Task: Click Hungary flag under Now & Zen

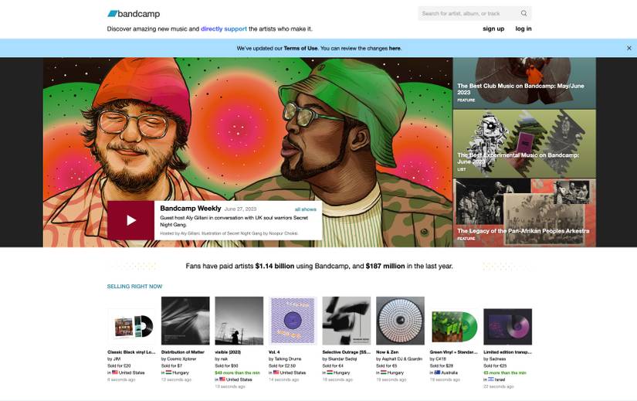Action: (384, 372)
